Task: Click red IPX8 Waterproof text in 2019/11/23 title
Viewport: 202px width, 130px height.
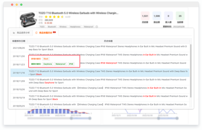Action: [109, 63]
